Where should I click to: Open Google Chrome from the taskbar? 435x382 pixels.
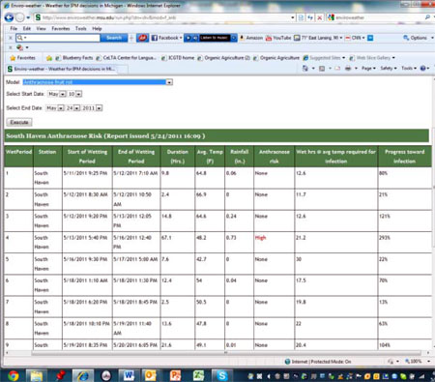(14, 375)
